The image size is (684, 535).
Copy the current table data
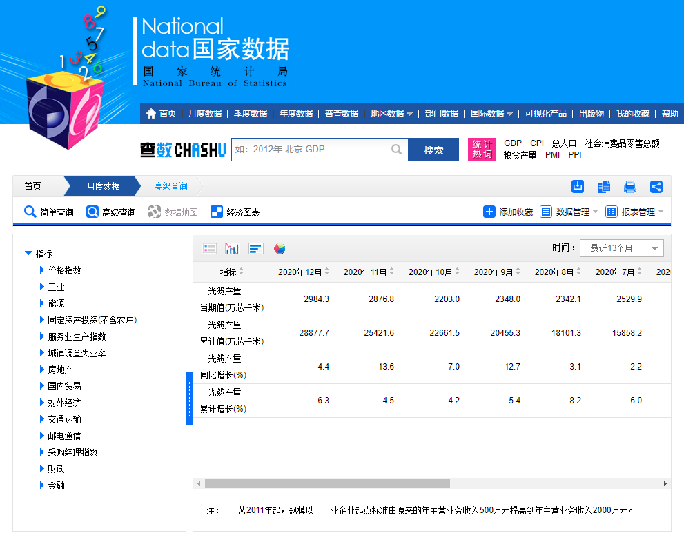(x=604, y=186)
